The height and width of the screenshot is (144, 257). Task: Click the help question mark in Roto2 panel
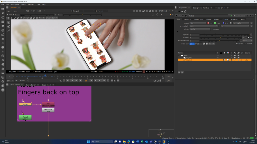point(248,16)
